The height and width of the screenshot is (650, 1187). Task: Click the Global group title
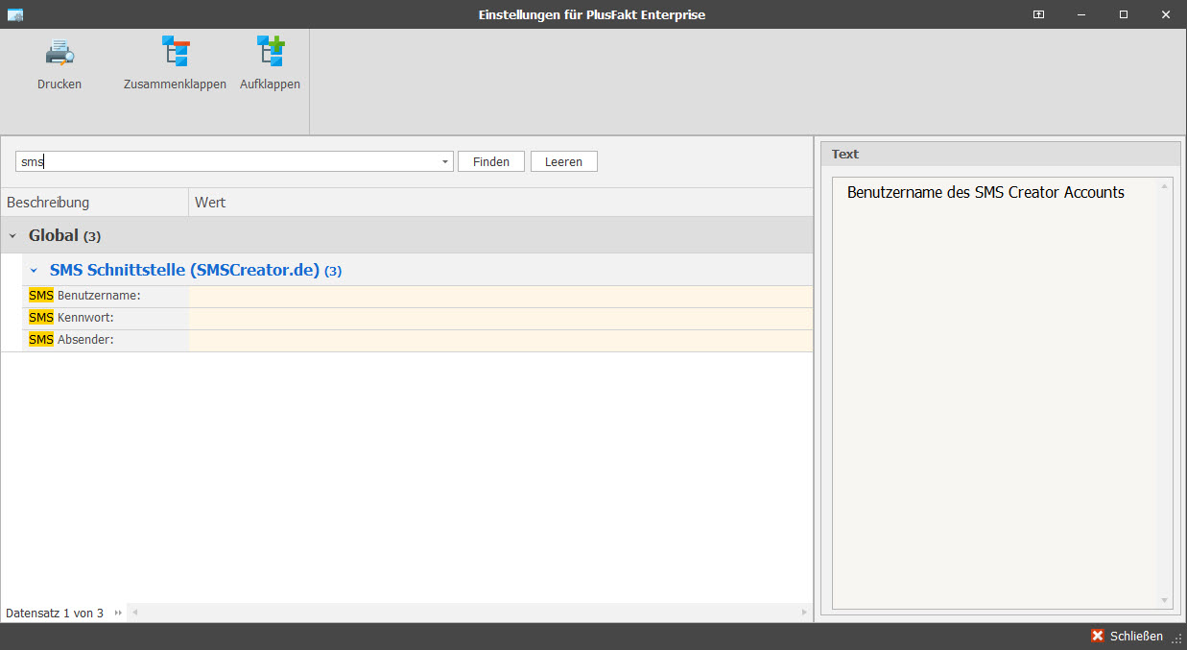pyautogui.click(x=54, y=235)
